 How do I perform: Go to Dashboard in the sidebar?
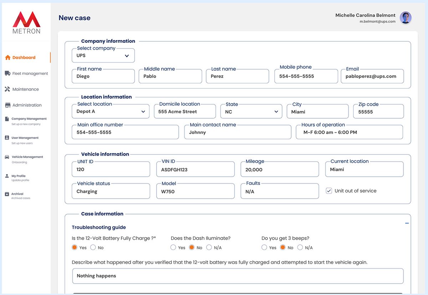tap(24, 57)
